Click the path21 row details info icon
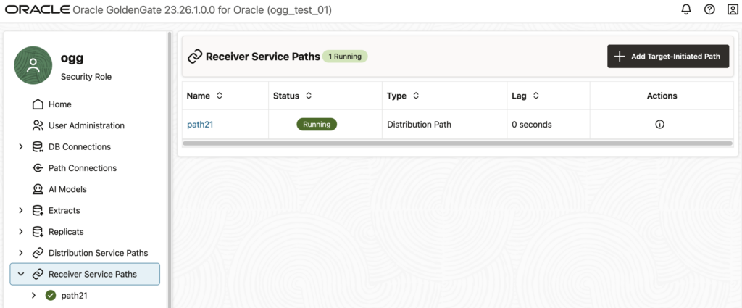The image size is (742, 308). 659,125
